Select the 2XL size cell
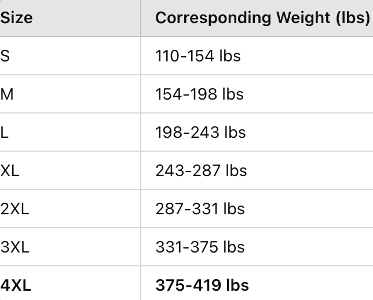The height and width of the screenshot is (300, 373). (x=14, y=208)
